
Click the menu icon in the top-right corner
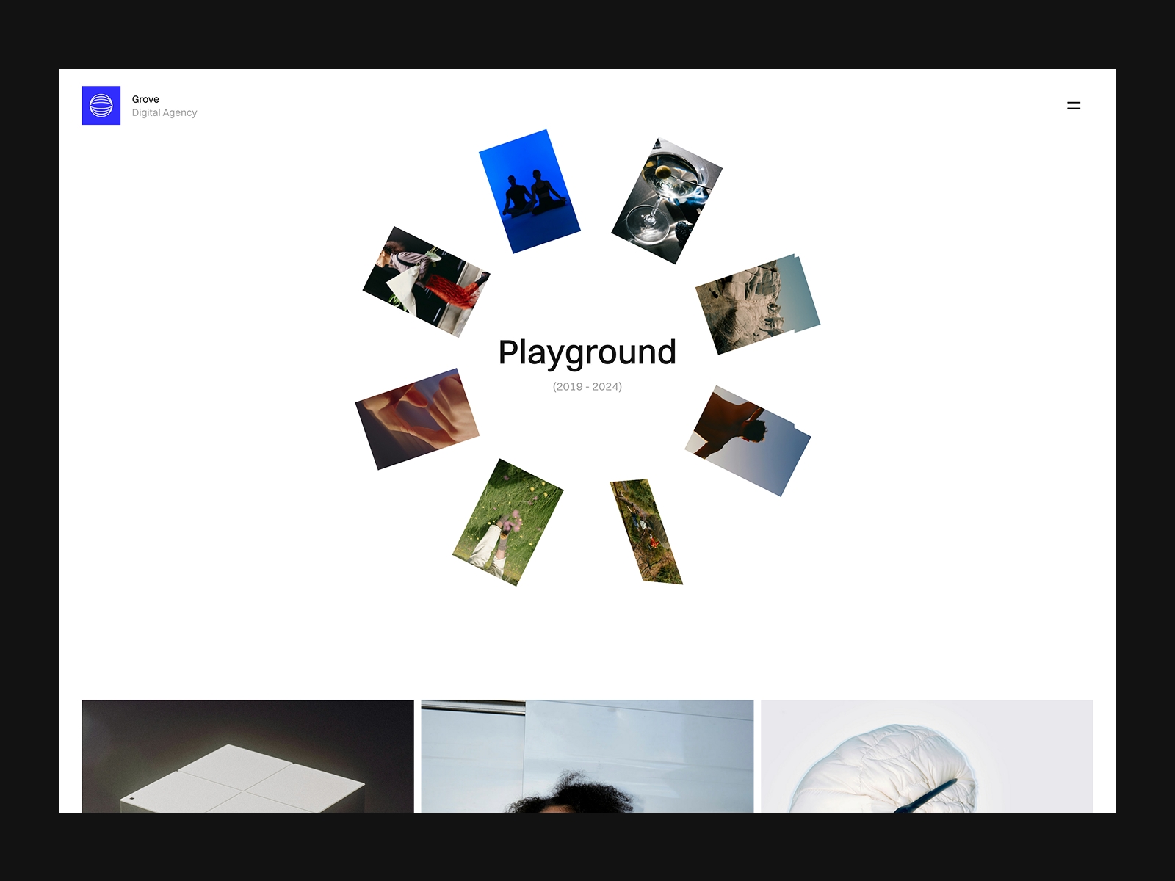pos(1074,104)
